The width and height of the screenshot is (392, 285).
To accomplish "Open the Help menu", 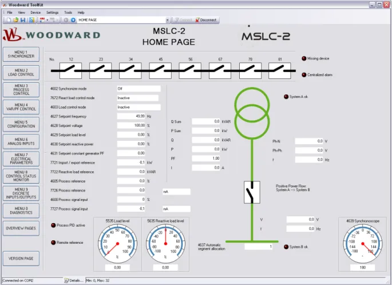I will [81, 12].
